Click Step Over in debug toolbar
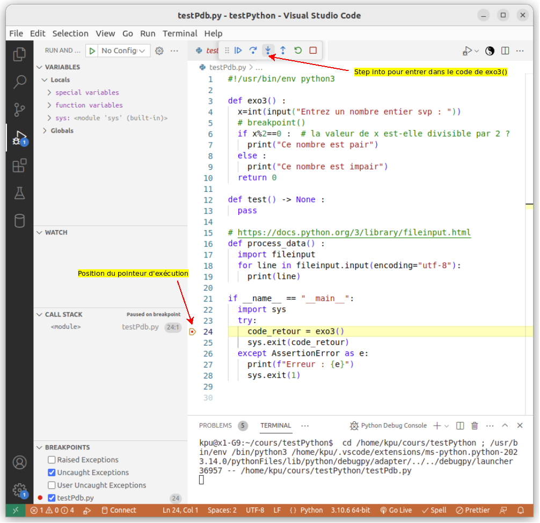 [253, 51]
